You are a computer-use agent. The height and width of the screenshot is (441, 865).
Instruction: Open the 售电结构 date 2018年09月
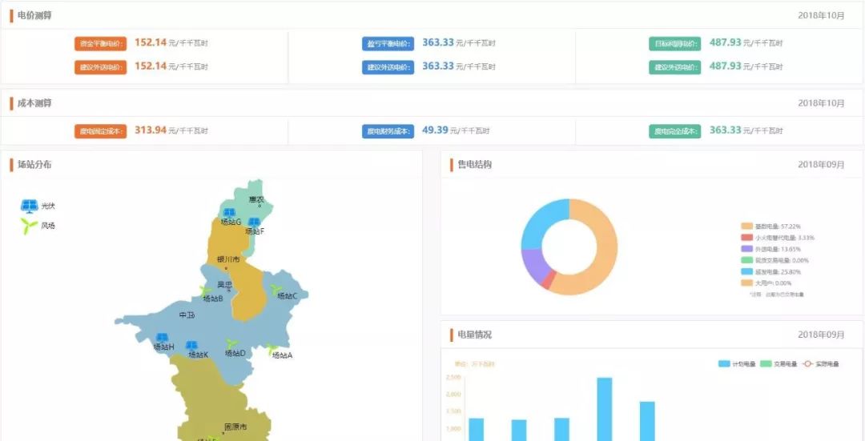click(x=821, y=165)
